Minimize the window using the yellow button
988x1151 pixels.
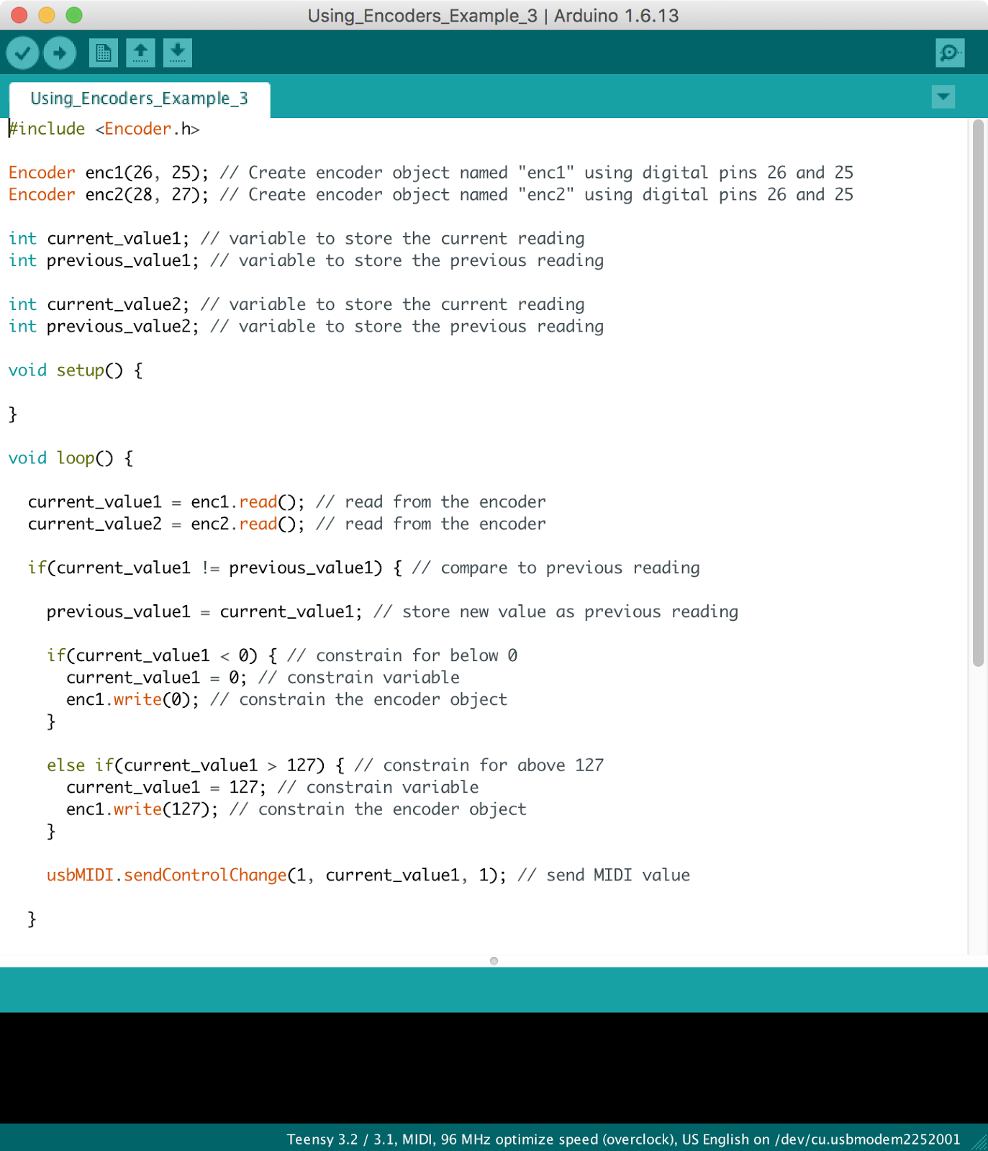point(47,15)
